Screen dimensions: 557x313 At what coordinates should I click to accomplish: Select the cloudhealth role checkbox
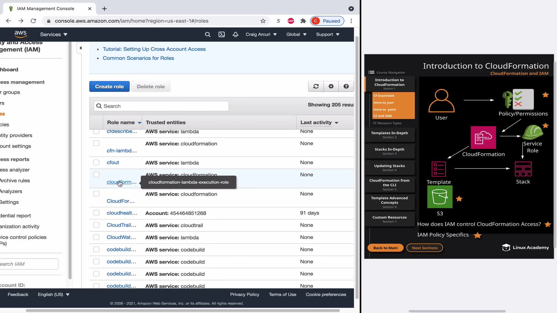pyautogui.click(x=96, y=213)
